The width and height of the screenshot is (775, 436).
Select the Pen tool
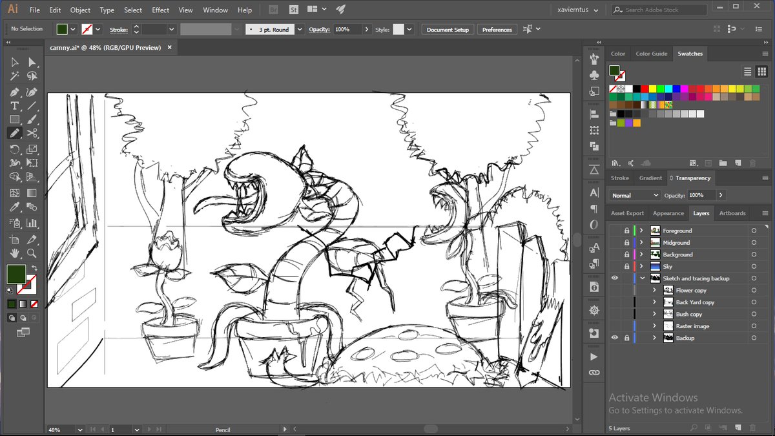click(x=15, y=92)
